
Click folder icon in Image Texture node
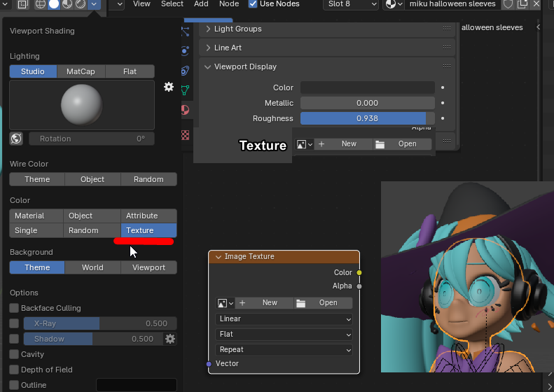tap(300, 303)
